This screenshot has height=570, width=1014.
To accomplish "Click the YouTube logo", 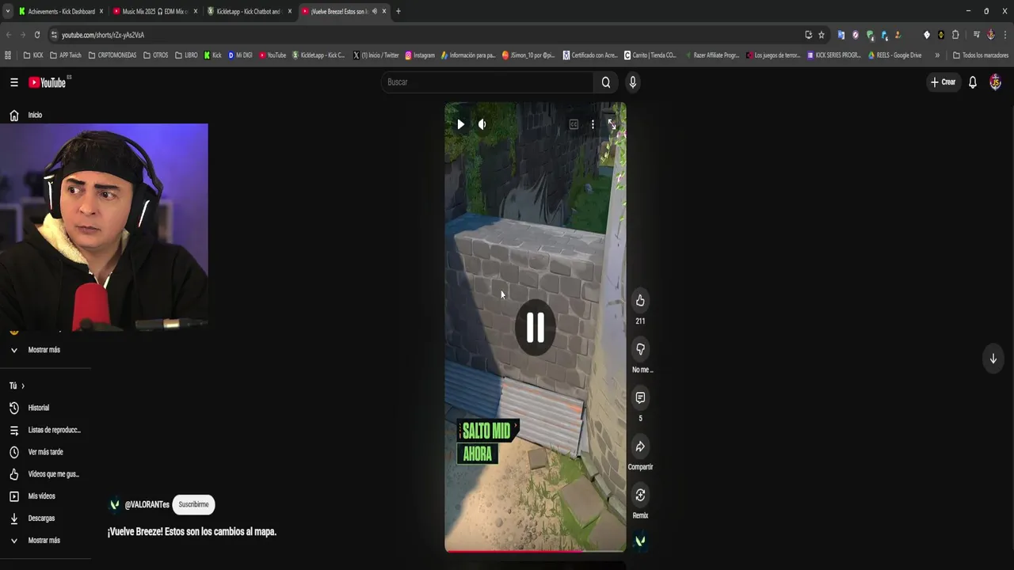I will click(x=48, y=82).
